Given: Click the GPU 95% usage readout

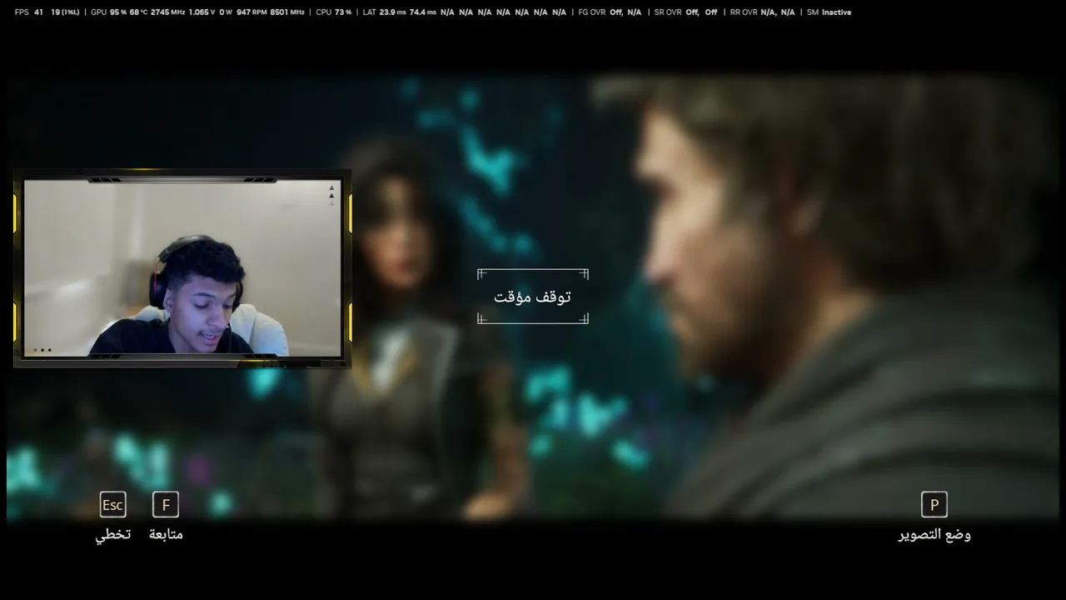Looking at the screenshot, I should tap(108, 12).
